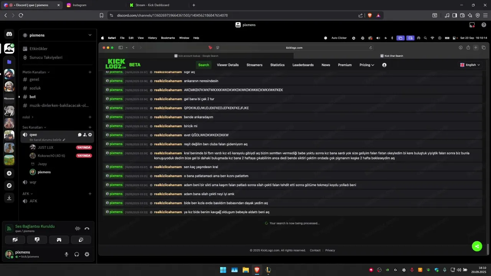Open muzik-dinlerken-bakilacak channel
Image resolution: width=491 pixels, height=276 pixels.
(x=58, y=105)
